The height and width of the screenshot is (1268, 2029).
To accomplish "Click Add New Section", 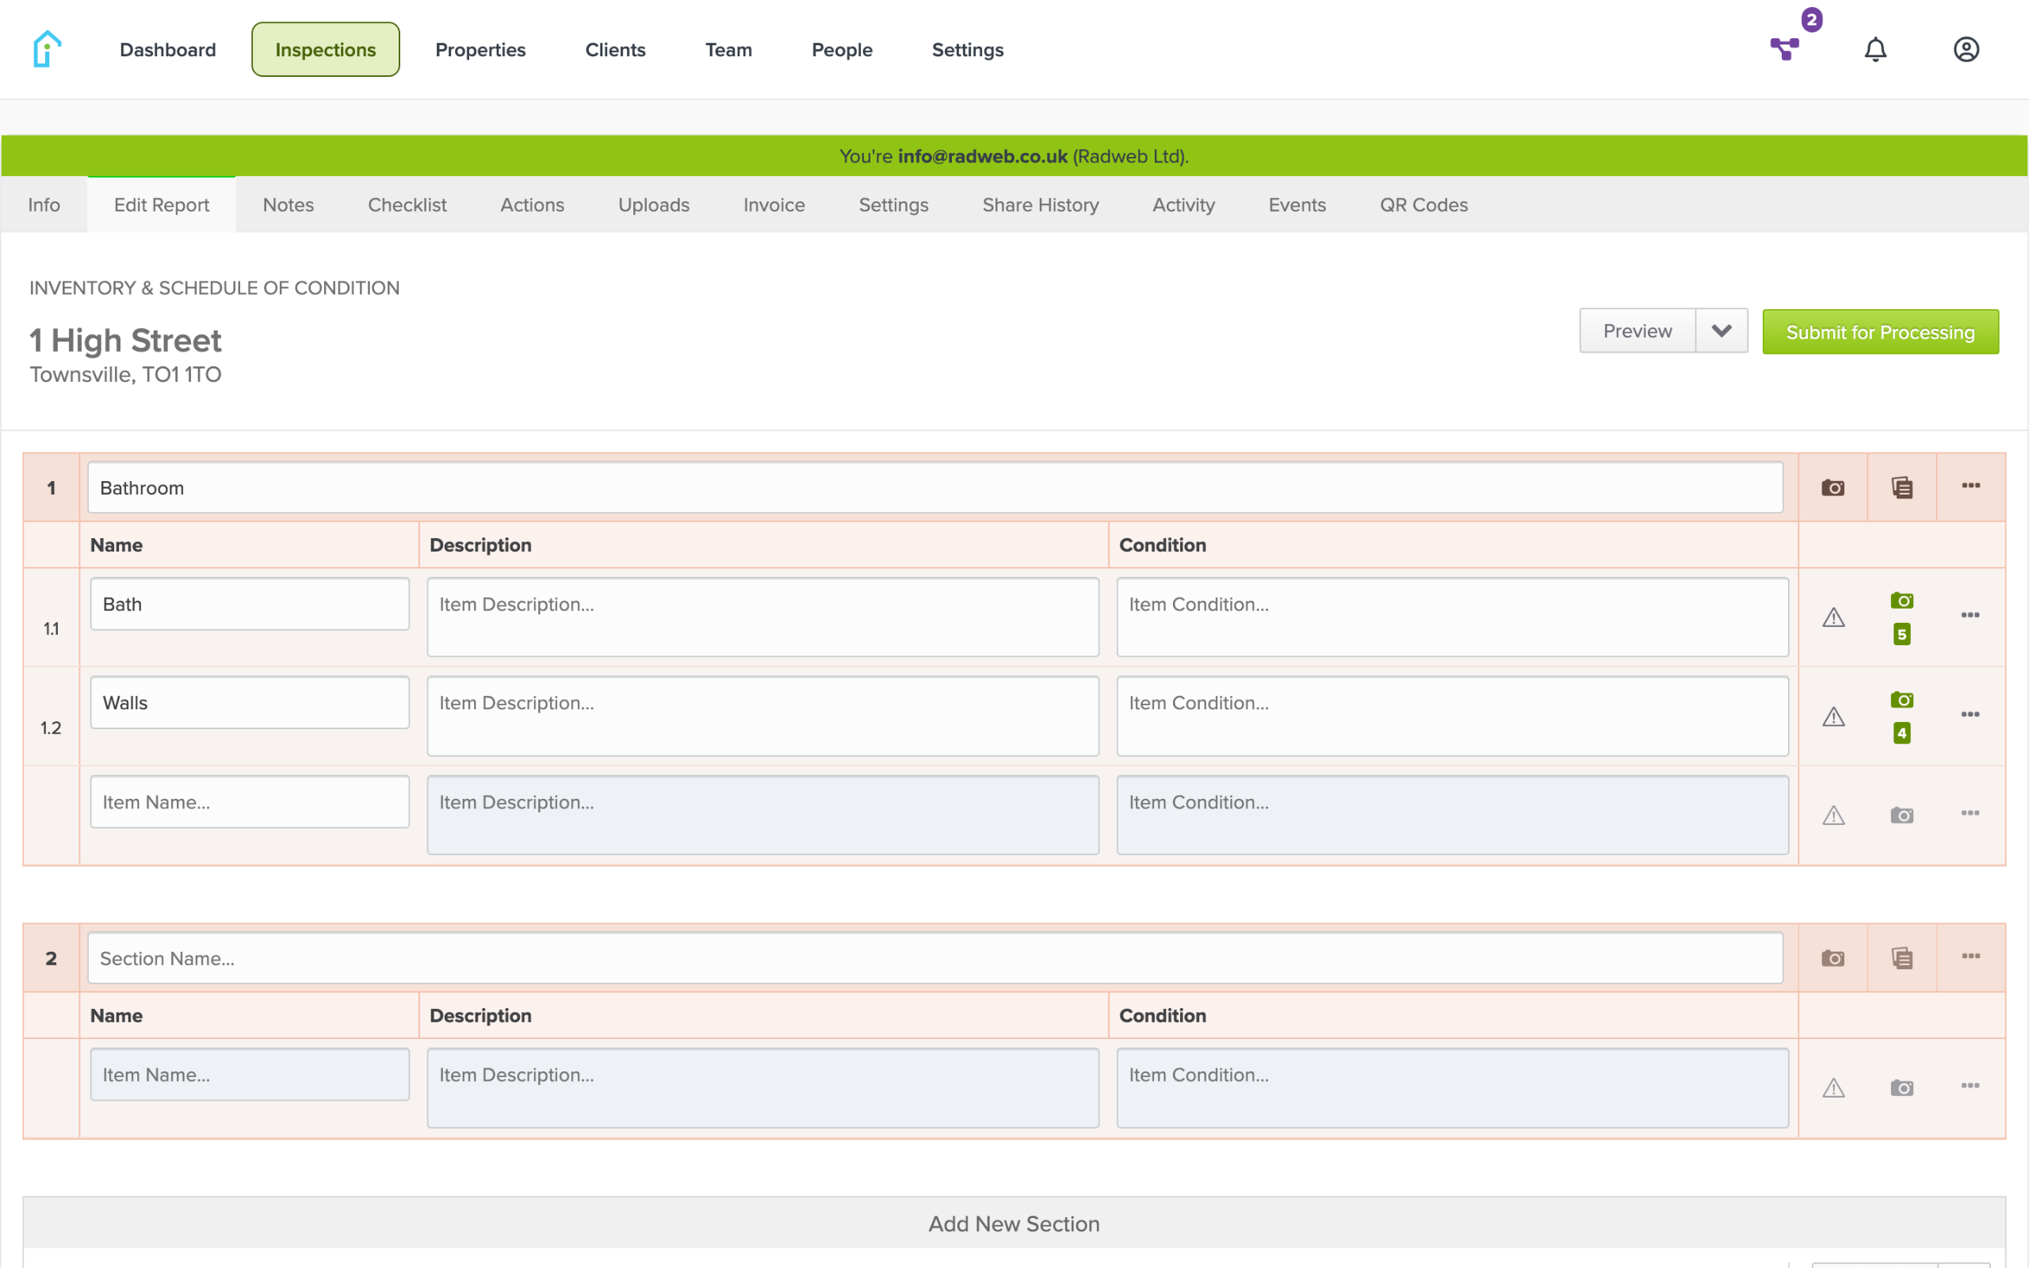I will click(x=1014, y=1224).
